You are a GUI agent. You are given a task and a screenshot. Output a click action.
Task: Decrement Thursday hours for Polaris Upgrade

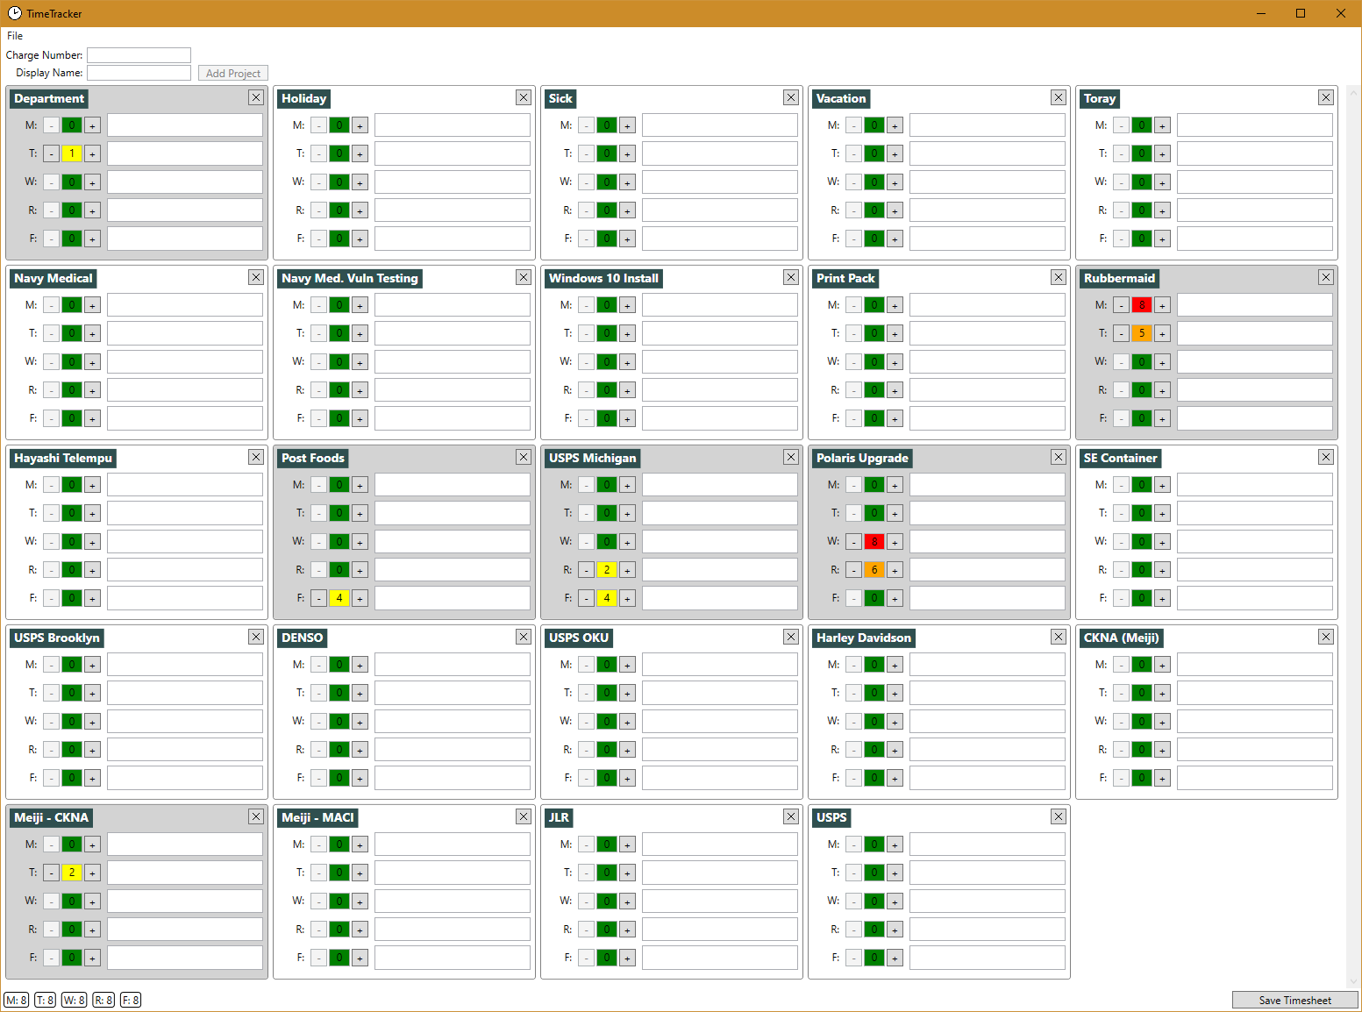coord(853,569)
